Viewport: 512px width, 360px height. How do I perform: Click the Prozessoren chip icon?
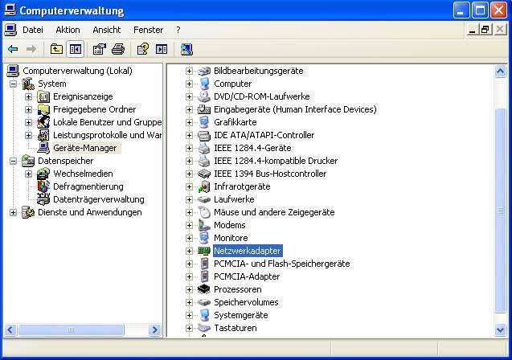[204, 289]
